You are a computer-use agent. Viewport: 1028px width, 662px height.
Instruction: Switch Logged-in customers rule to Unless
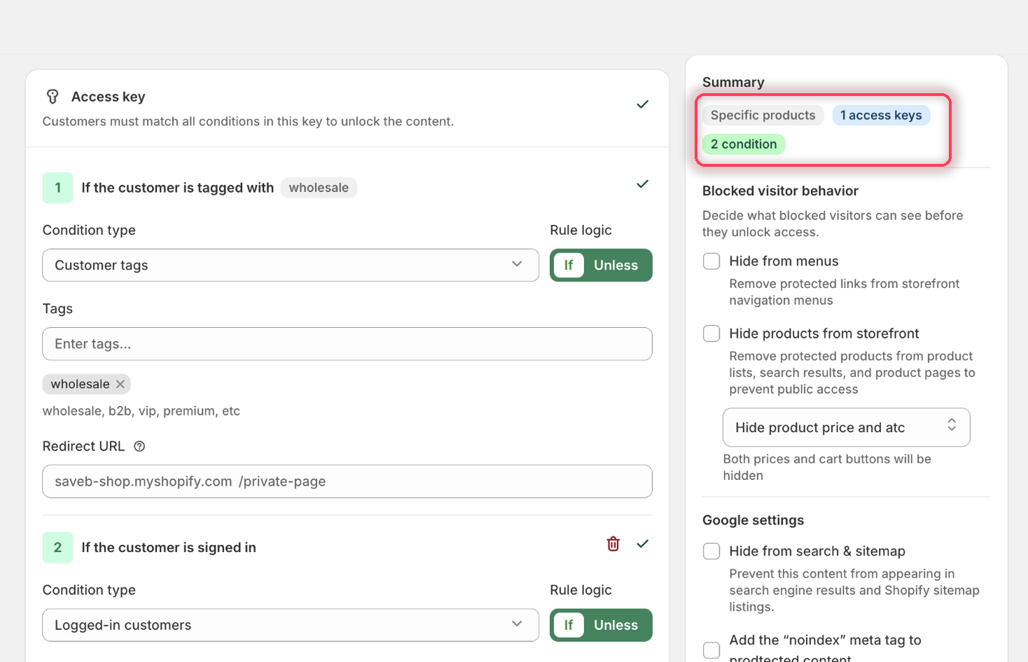(616, 625)
